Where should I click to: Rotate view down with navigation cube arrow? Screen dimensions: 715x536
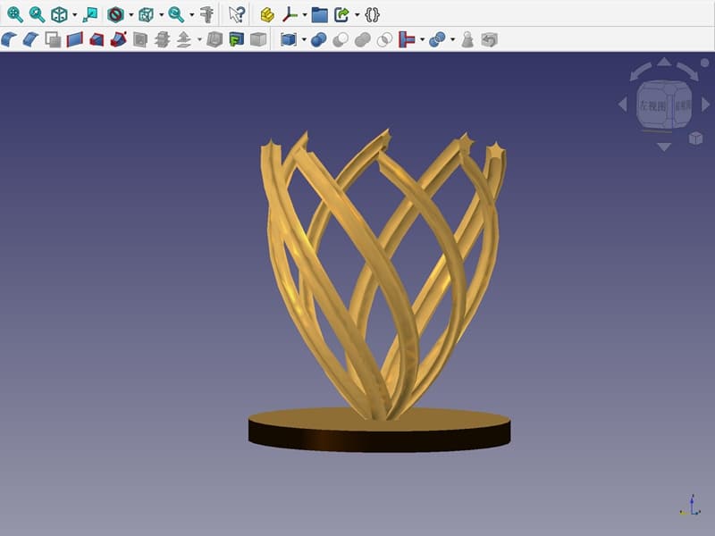tap(664, 147)
